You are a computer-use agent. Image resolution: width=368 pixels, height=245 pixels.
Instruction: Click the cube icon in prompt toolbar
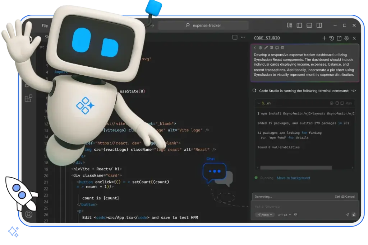[260, 48]
